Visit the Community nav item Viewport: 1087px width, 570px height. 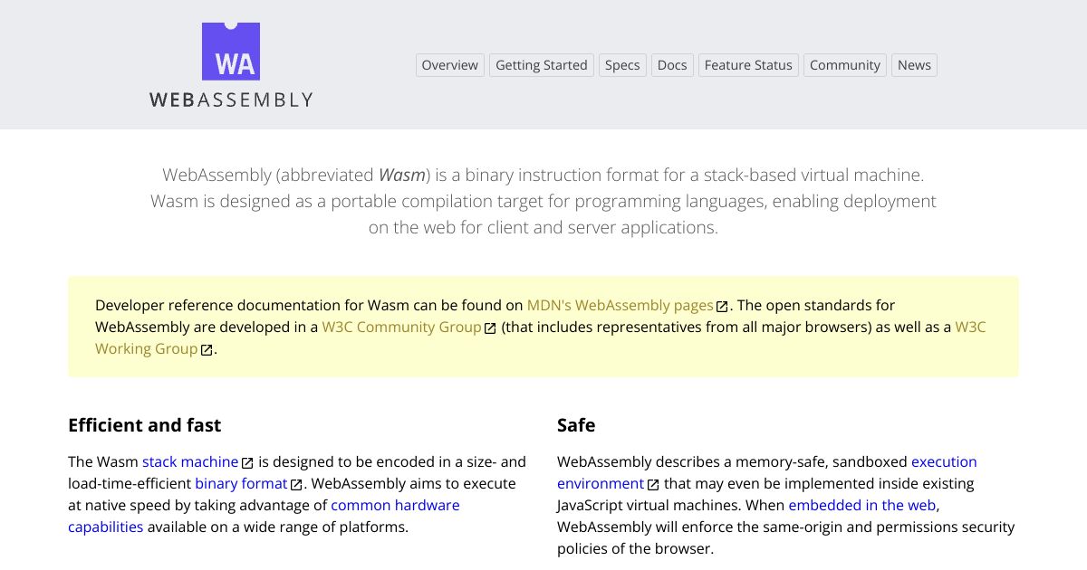pyautogui.click(x=845, y=65)
